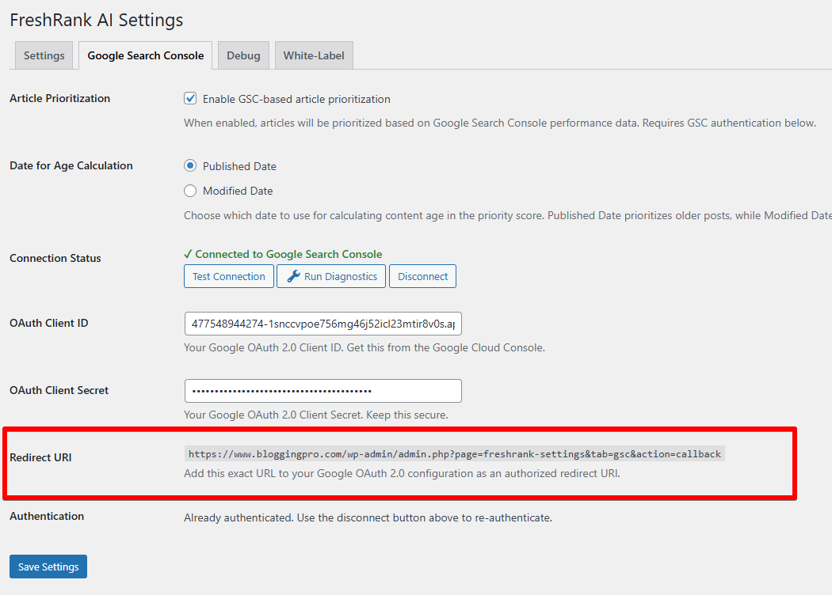Click 'Choose which date to use' description text
The width and height of the screenshot is (832, 595).
[x=508, y=216]
